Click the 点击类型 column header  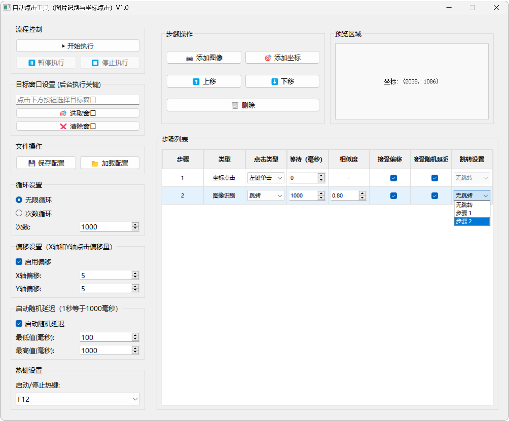[266, 159]
